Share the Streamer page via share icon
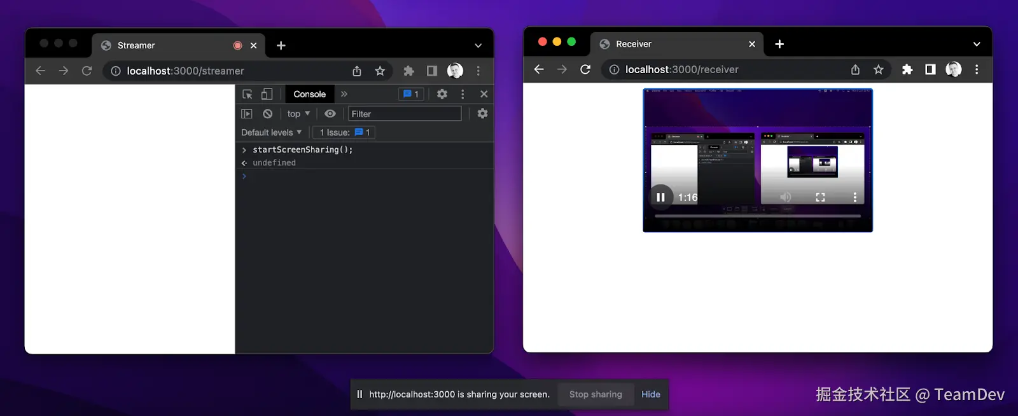Image resolution: width=1018 pixels, height=416 pixels. [x=357, y=71]
